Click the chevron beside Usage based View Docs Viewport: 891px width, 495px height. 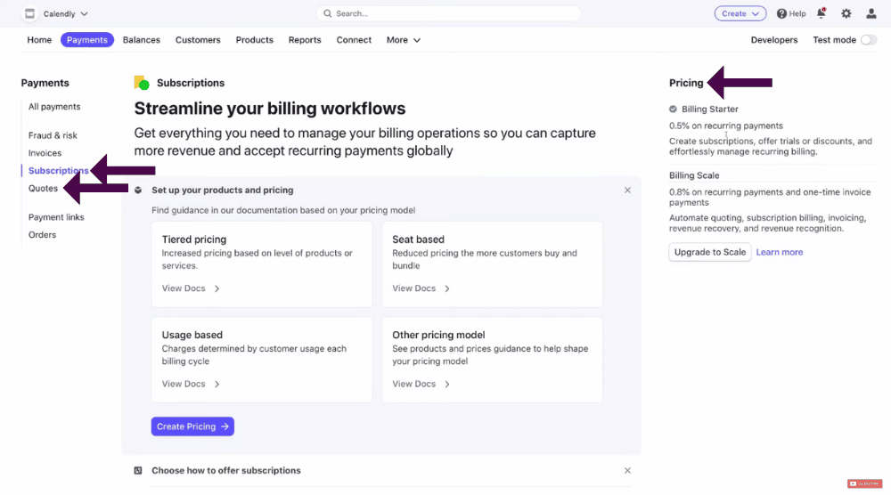pos(217,384)
